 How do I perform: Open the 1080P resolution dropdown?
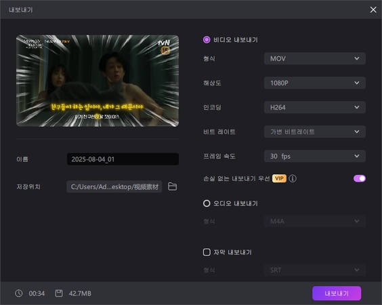[315, 83]
